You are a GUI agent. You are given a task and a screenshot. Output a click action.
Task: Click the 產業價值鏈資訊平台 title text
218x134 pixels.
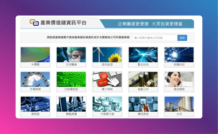pos(63,23)
